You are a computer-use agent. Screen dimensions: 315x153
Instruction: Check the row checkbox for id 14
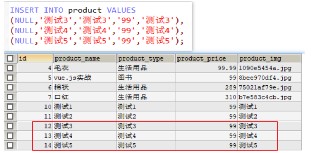pos(10,145)
